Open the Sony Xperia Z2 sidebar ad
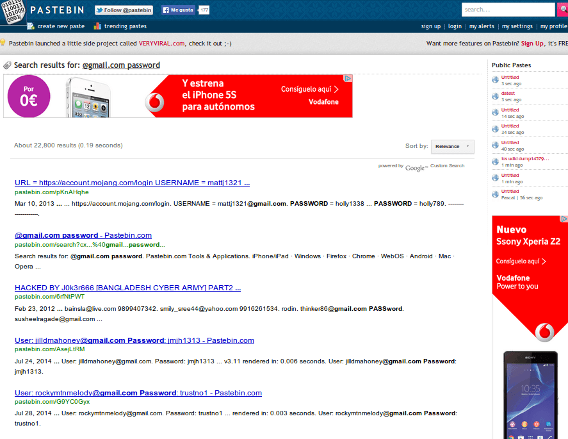Screen dimensions: 568x439 pyautogui.click(x=529, y=276)
